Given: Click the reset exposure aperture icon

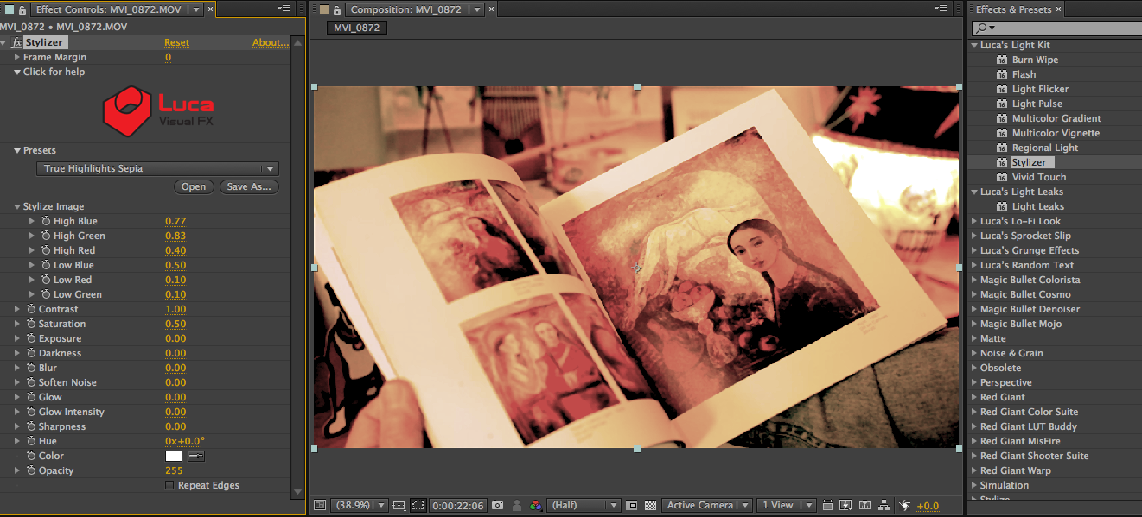Looking at the screenshot, I should [x=905, y=506].
